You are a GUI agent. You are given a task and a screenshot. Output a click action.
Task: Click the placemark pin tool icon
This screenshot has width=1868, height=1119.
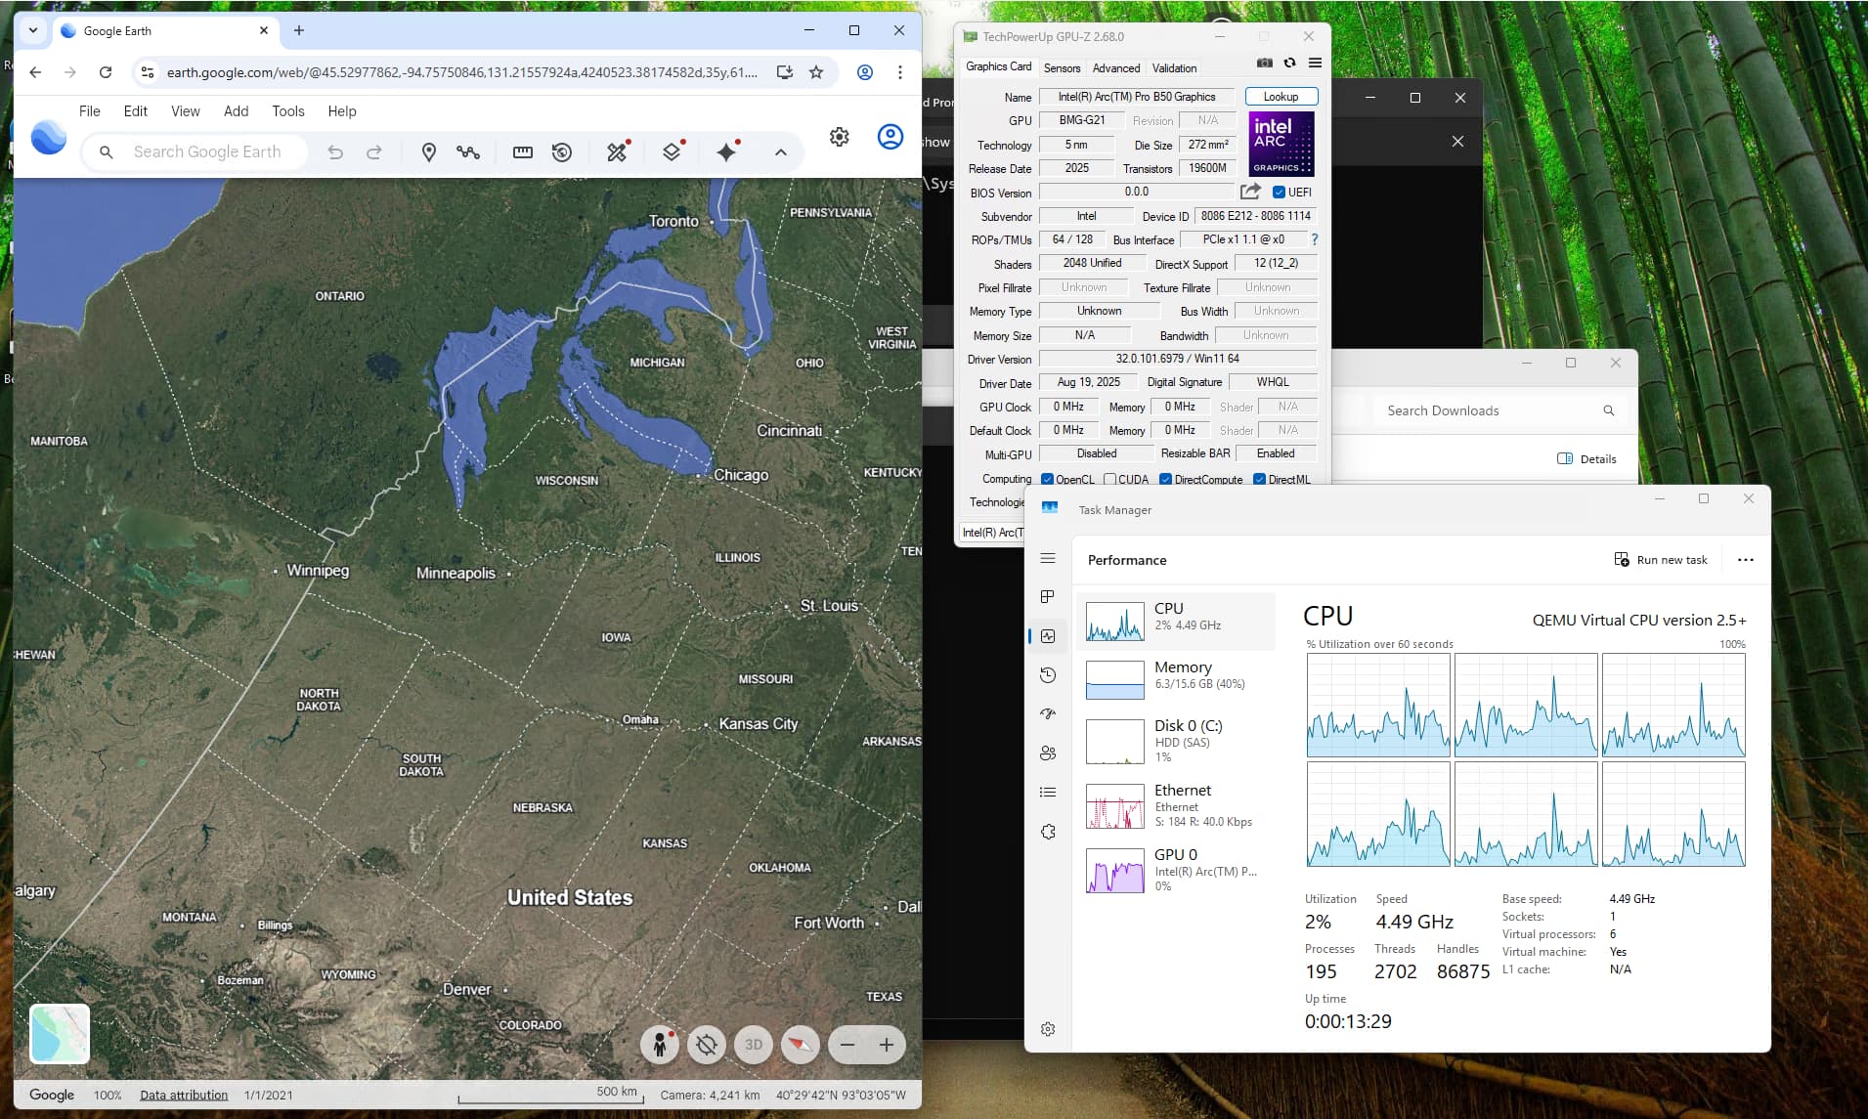(428, 152)
